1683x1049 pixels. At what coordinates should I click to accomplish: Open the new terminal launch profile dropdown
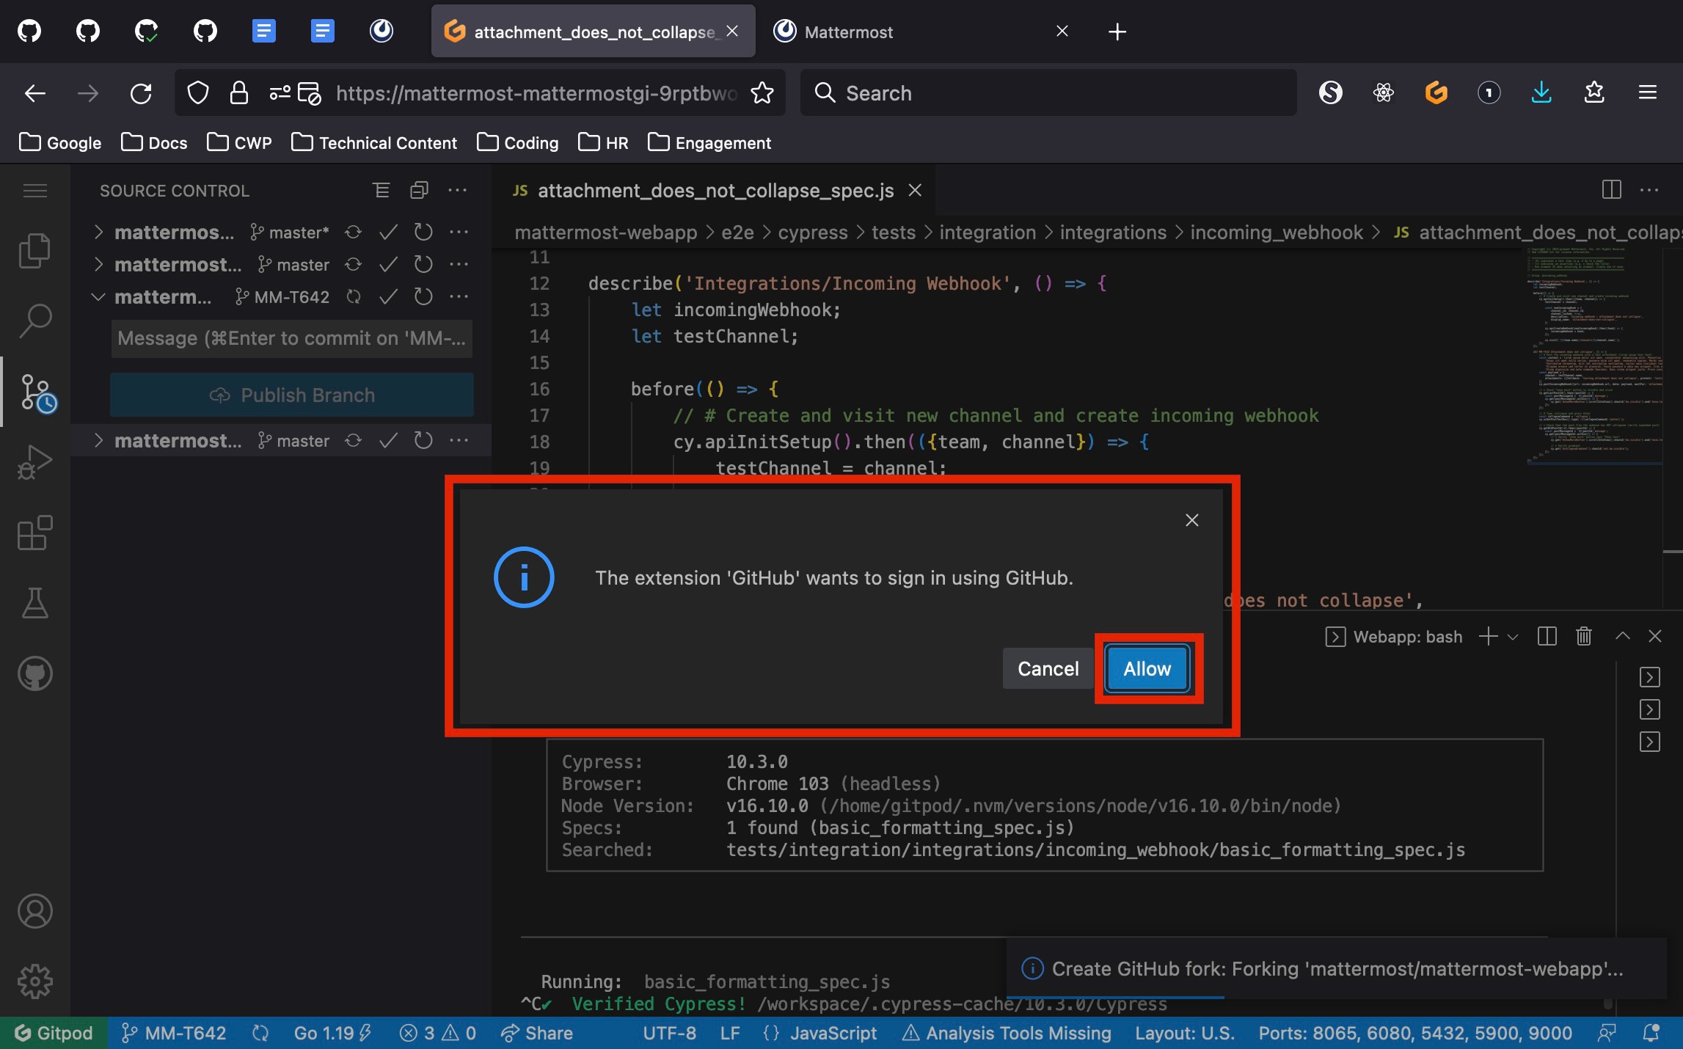point(1513,637)
